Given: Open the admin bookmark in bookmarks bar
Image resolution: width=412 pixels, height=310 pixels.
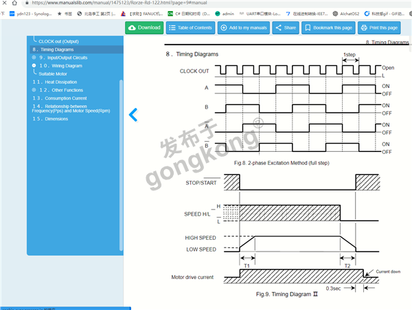Looking at the screenshot, I should (228, 13).
